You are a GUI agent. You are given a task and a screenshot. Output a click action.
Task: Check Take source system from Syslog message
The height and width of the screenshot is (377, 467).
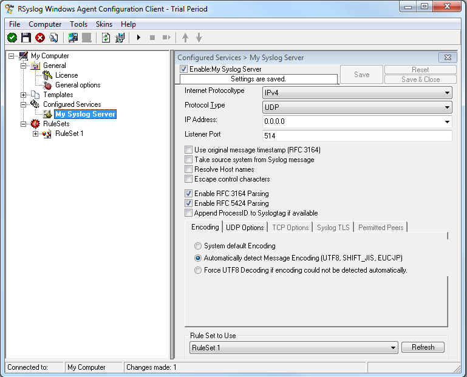click(188, 159)
